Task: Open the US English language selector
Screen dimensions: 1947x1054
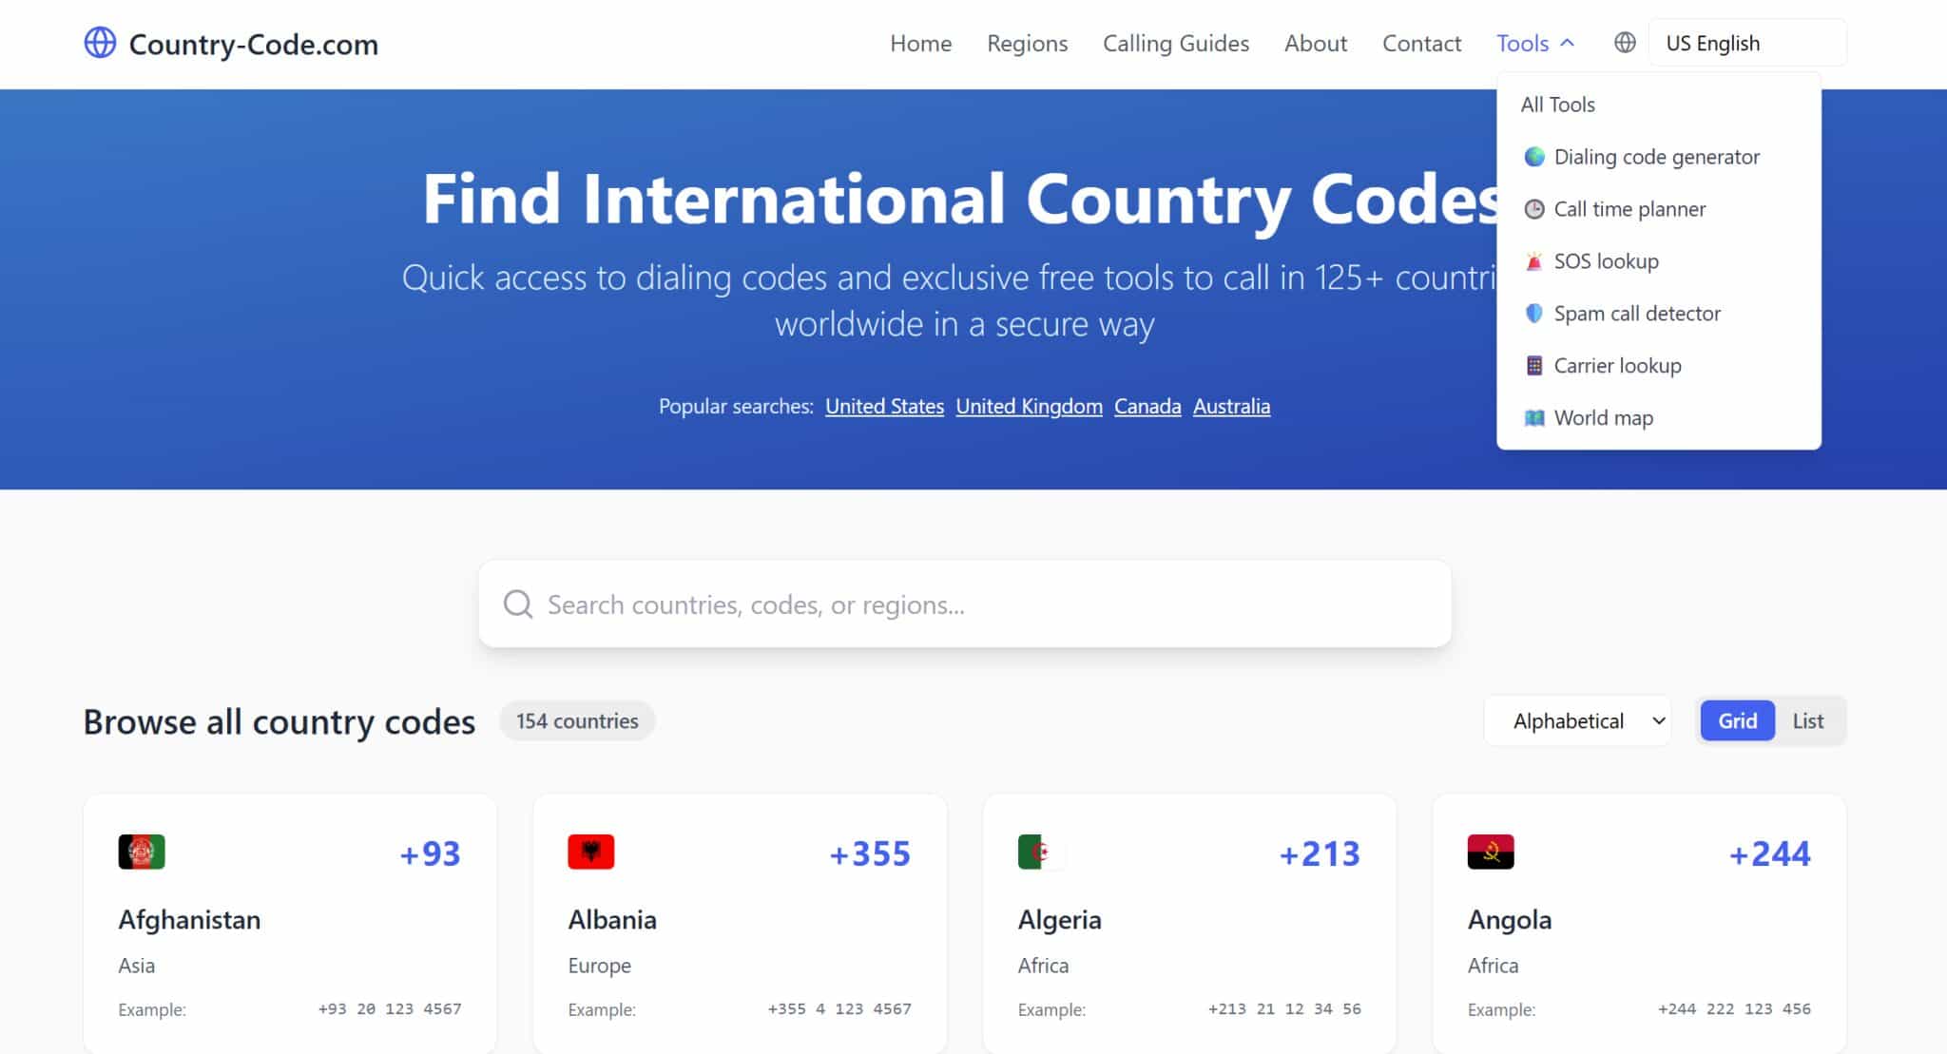Action: pyautogui.click(x=1747, y=44)
